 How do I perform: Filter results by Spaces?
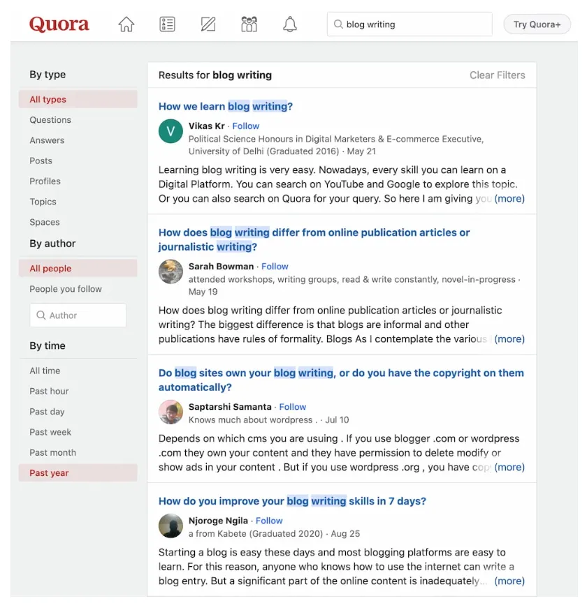45,222
